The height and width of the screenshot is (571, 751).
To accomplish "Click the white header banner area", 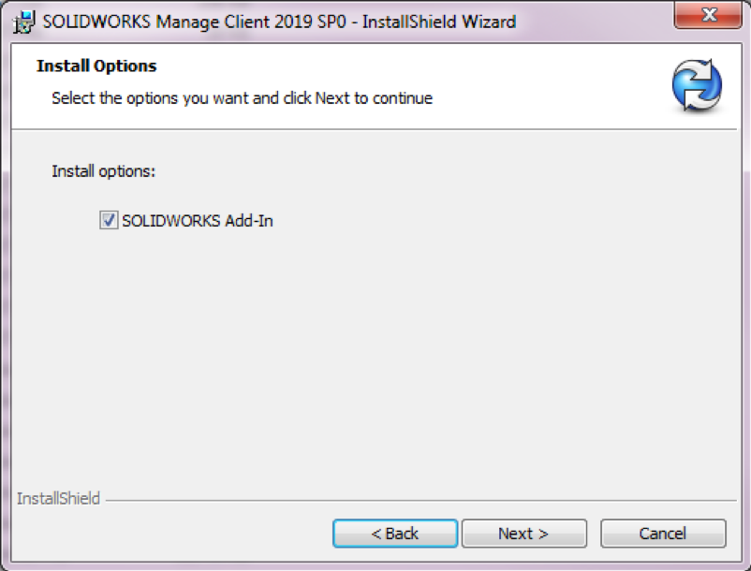I will coord(374,86).
